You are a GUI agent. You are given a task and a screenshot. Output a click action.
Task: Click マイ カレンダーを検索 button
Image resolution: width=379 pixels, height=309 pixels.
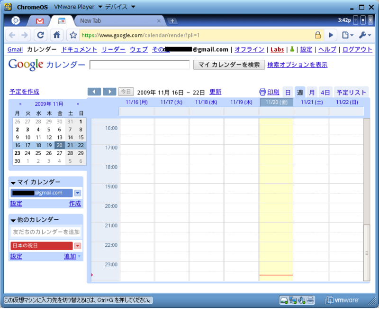[229, 65]
